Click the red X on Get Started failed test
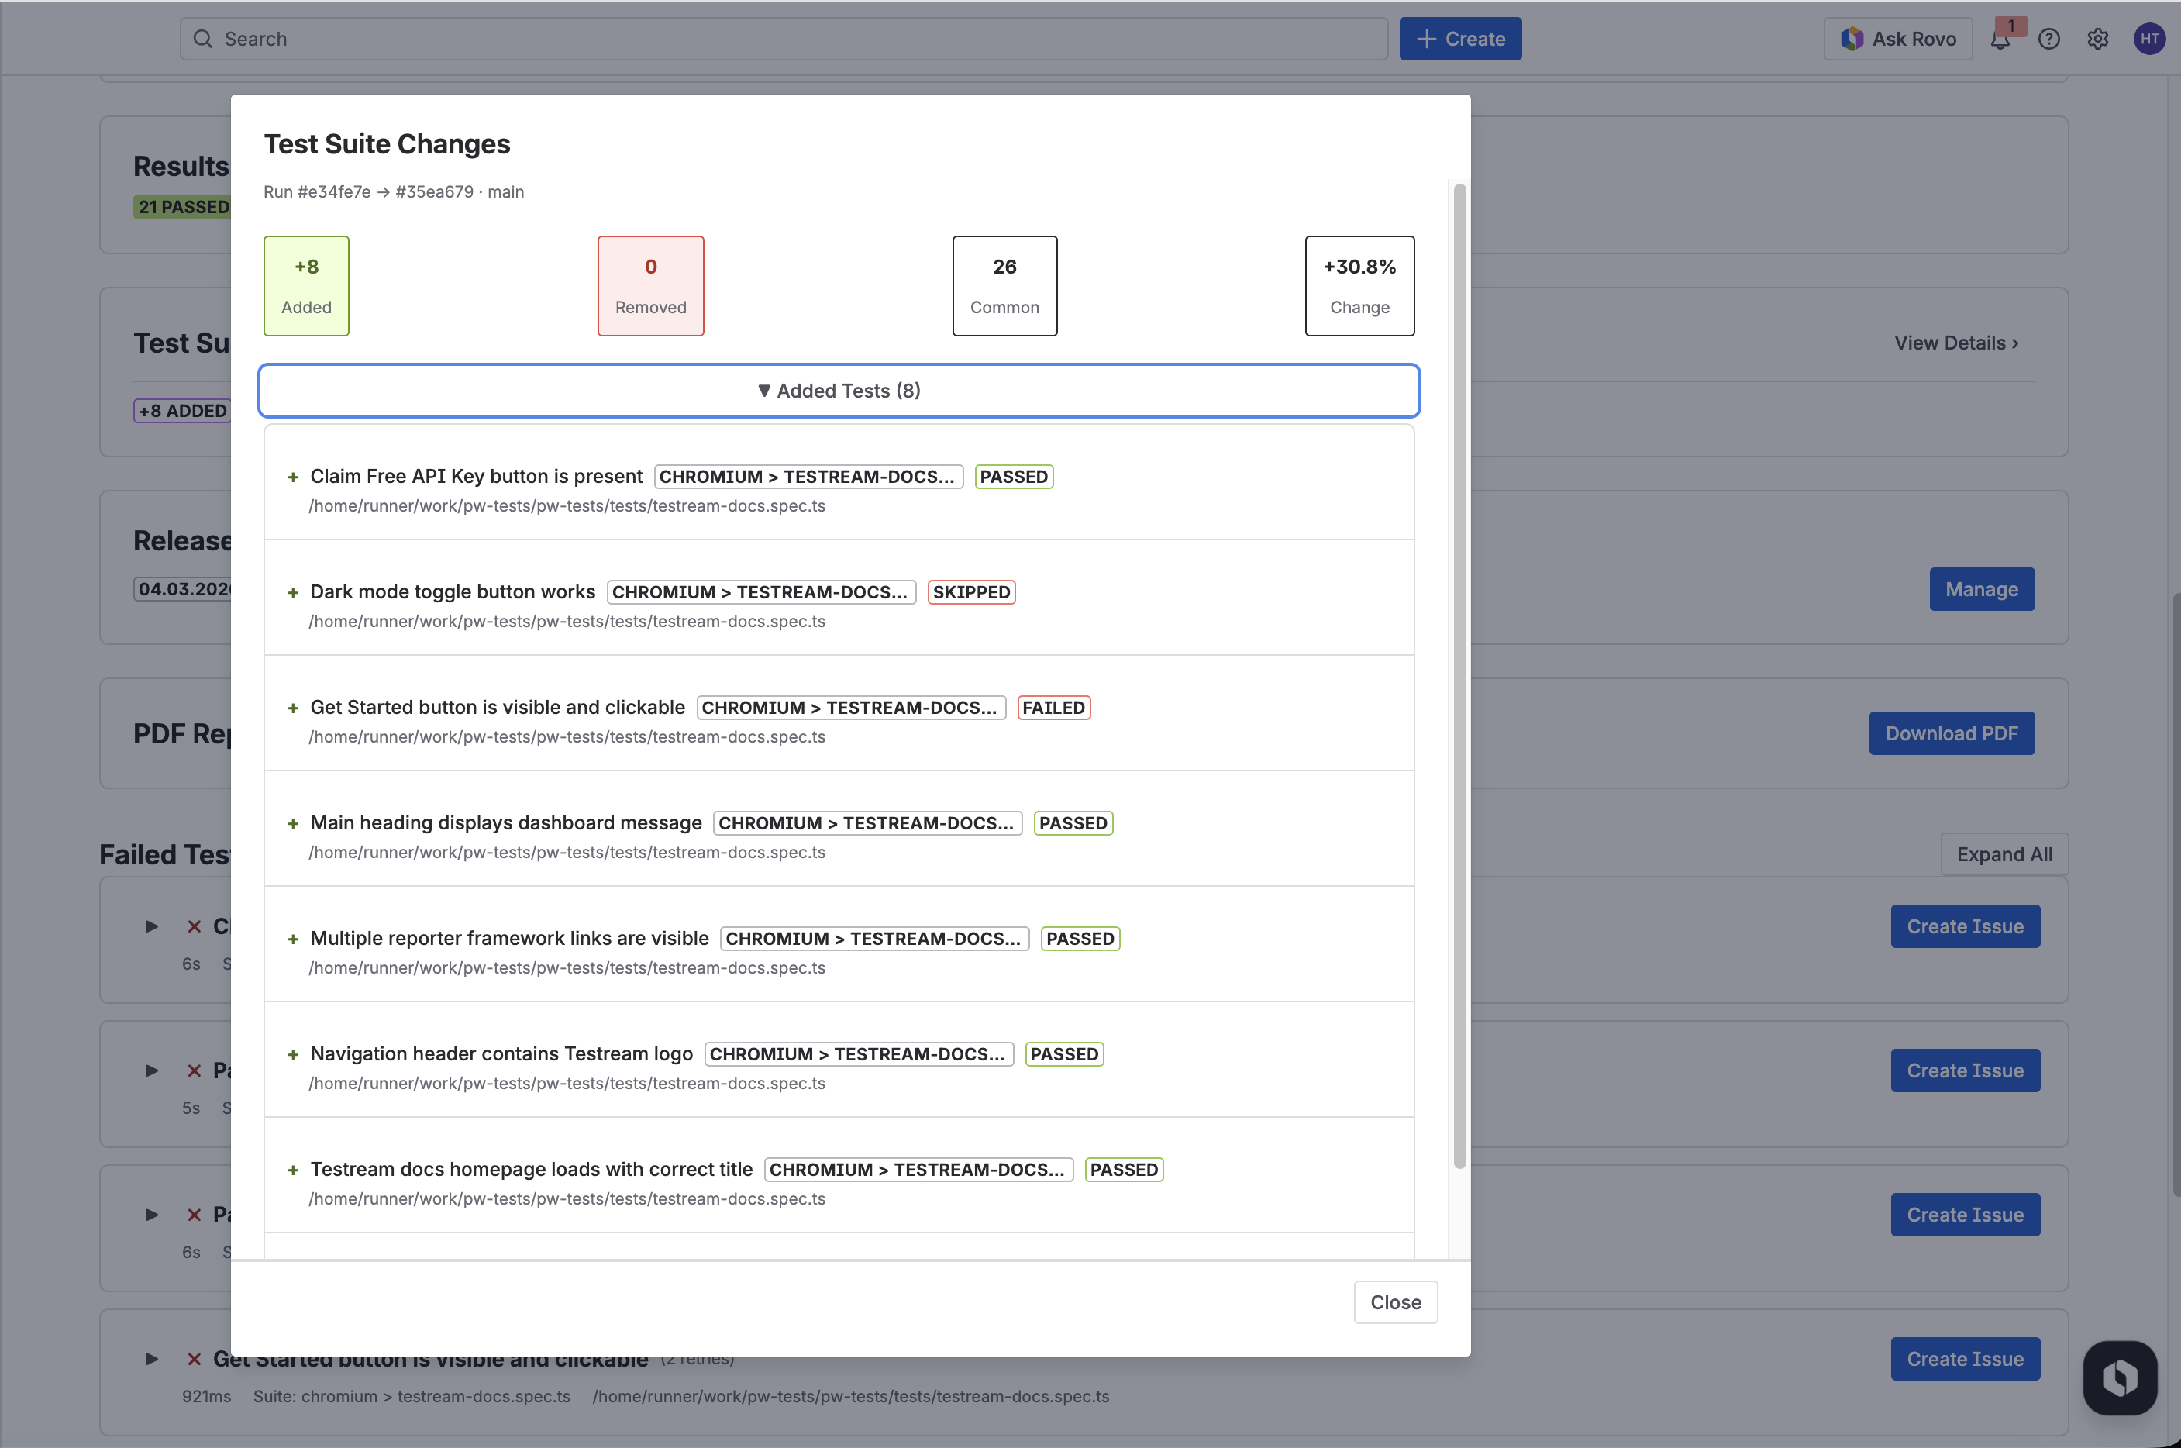This screenshot has width=2181, height=1448. coord(194,1360)
